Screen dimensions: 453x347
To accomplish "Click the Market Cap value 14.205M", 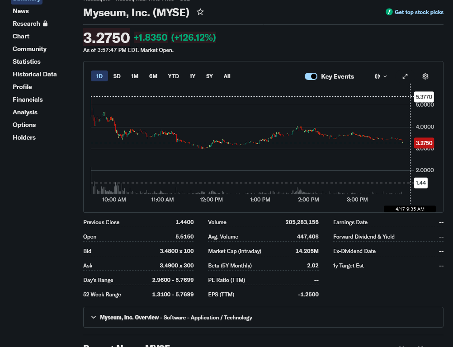I will coord(307,251).
